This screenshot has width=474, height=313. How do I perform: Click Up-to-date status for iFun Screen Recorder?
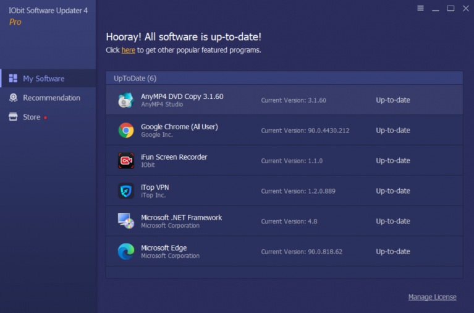pyautogui.click(x=393, y=160)
